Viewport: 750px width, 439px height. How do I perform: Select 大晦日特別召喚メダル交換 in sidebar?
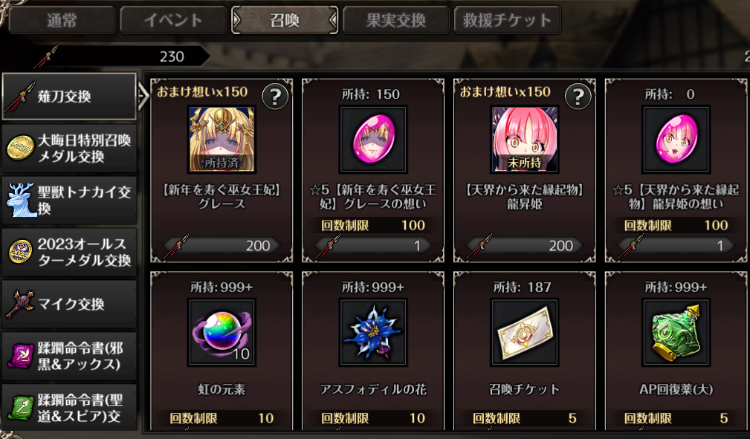[69, 149]
